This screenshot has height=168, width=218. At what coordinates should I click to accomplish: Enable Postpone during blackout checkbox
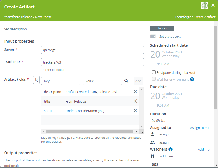pos(154,72)
